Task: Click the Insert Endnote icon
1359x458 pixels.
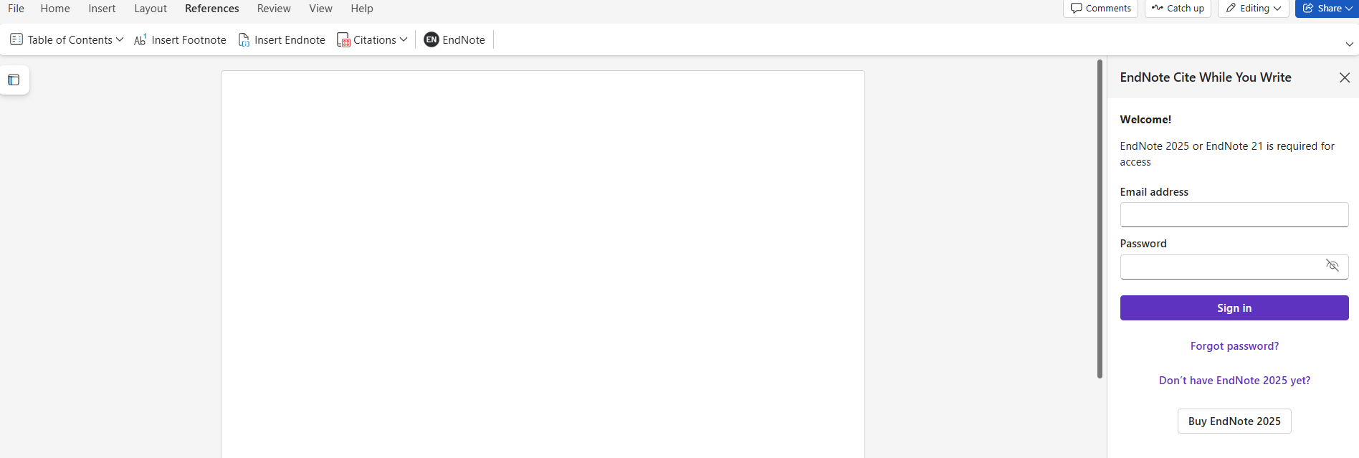Action: click(x=244, y=40)
